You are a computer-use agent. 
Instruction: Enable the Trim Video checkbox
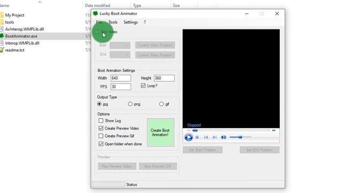96,32
